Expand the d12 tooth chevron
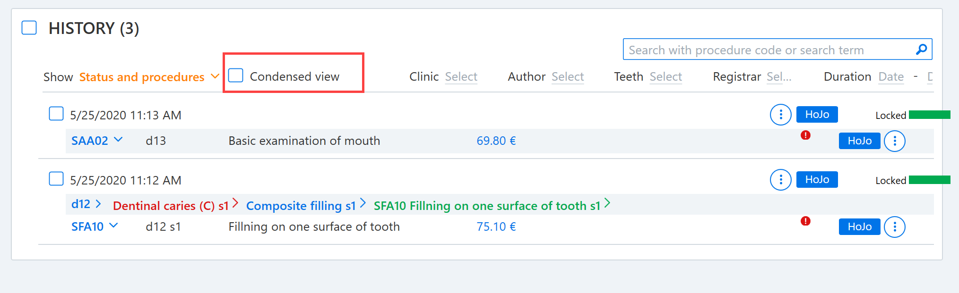This screenshot has width=959, height=293. point(98,204)
